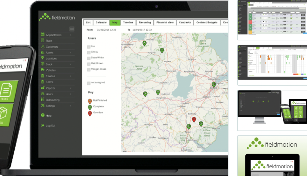Open the Outsourcing icon
307x176 pixels.
(43, 99)
